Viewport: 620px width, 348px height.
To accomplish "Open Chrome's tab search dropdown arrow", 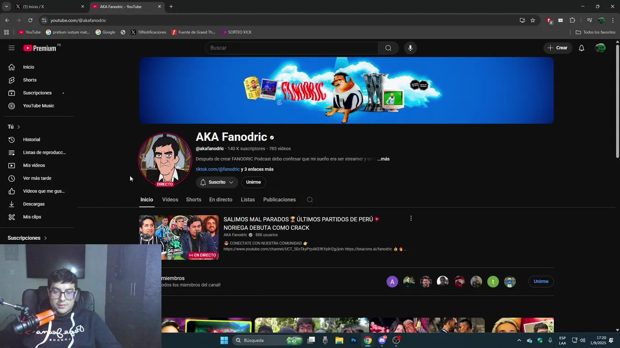I will [6, 7].
